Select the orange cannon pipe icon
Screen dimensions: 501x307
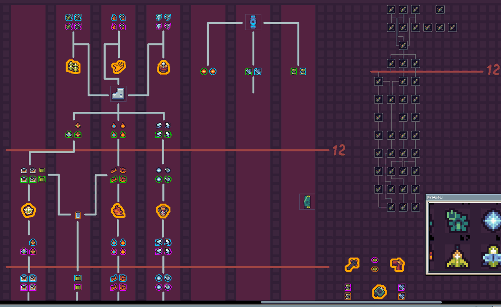point(397,265)
